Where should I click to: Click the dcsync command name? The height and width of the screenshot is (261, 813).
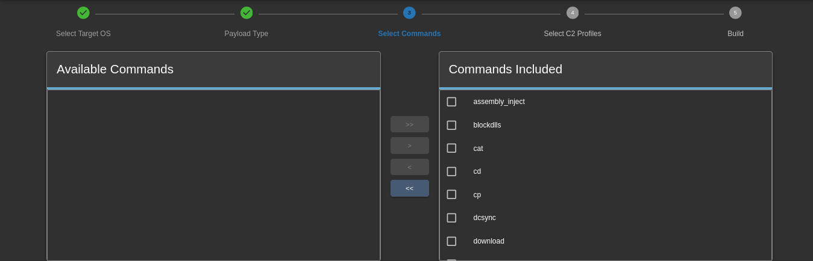tap(485, 218)
